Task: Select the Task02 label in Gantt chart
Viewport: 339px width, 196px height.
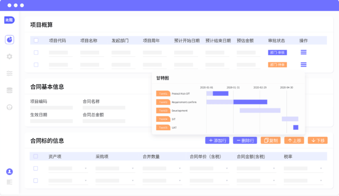Action: click(x=163, y=102)
